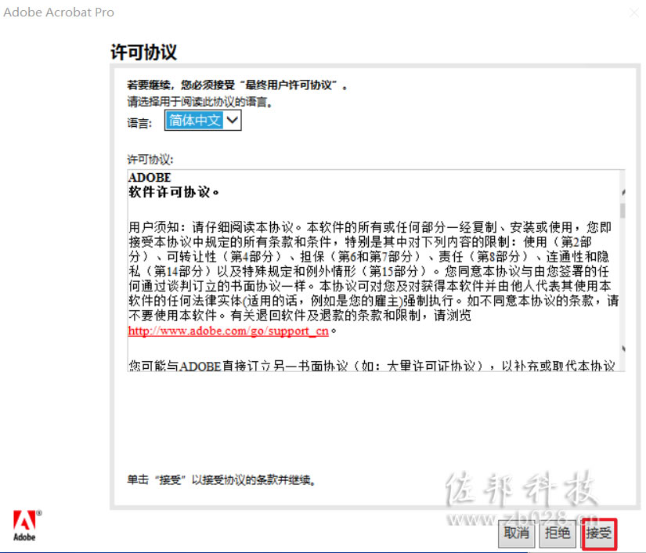Image resolution: width=646 pixels, height=553 pixels.
Task: Click the '若要继续，您必须接受' bold notice
Action: tap(237, 85)
